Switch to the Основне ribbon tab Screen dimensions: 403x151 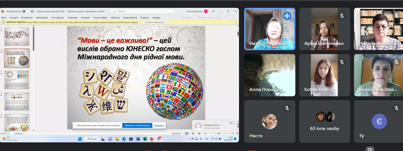tap(14, 18)
